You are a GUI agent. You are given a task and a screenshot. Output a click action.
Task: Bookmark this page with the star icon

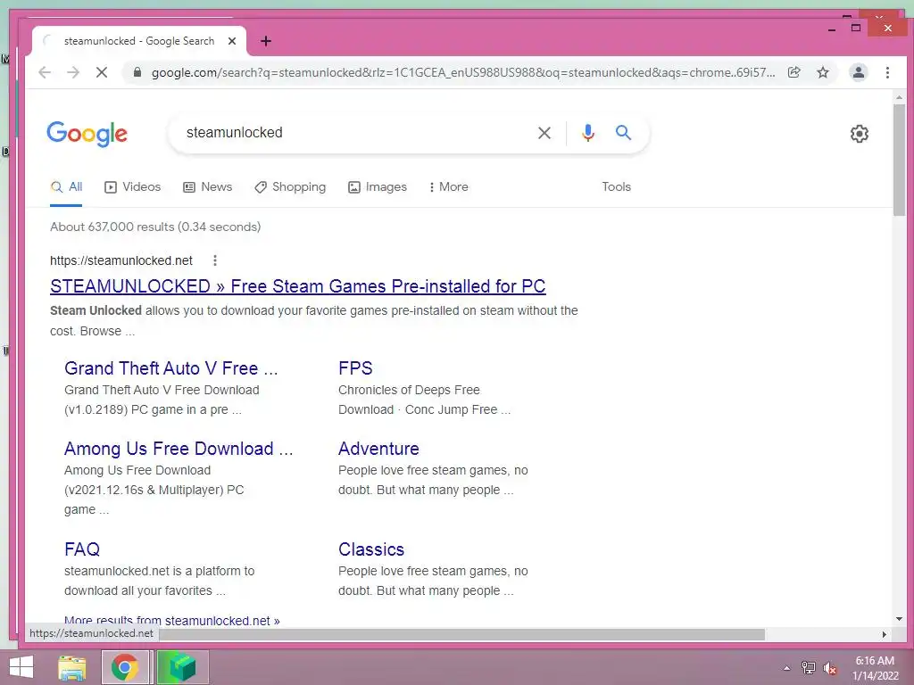822,72
